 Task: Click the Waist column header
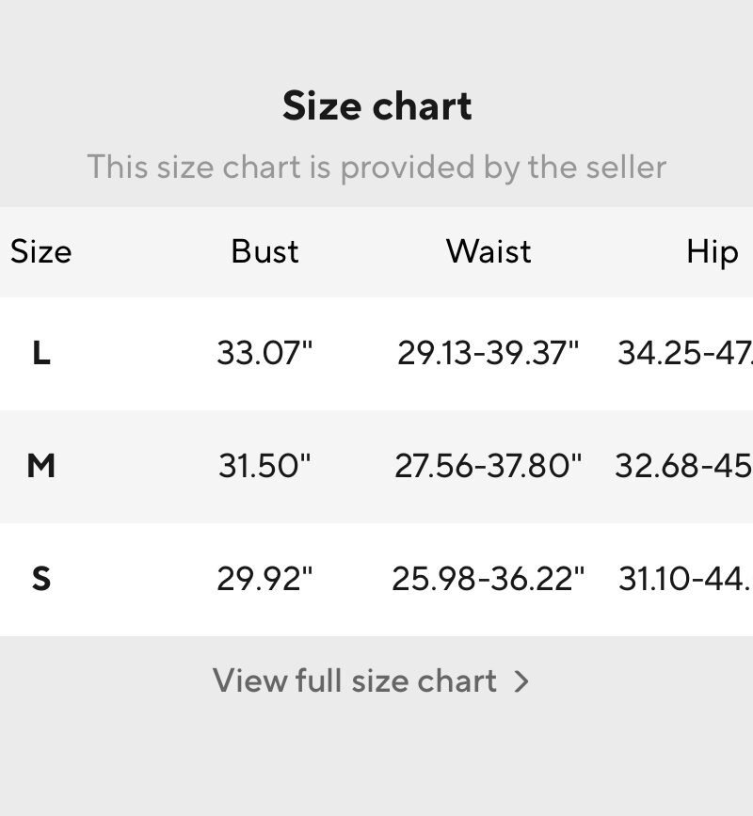tap(489, 252)
